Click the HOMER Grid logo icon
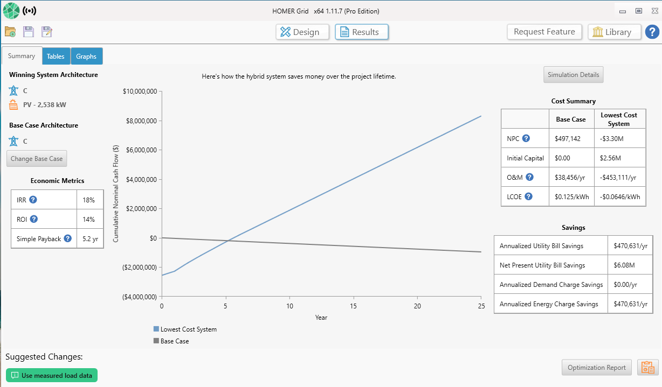Viewport: 662px width, 387px height. click(x=11, y=10)
